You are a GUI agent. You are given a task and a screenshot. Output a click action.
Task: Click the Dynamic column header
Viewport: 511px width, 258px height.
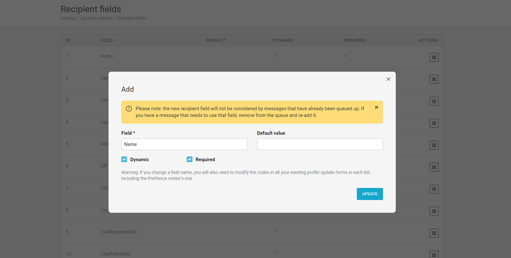(284, 40)
